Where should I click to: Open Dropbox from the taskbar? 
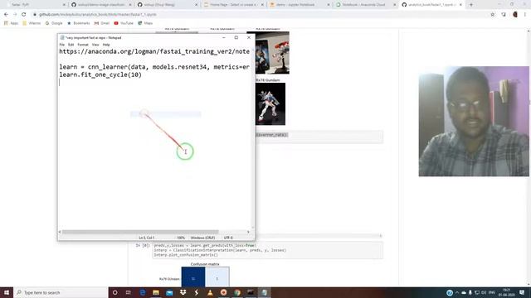pyautogui.click(x=183, y=292)
